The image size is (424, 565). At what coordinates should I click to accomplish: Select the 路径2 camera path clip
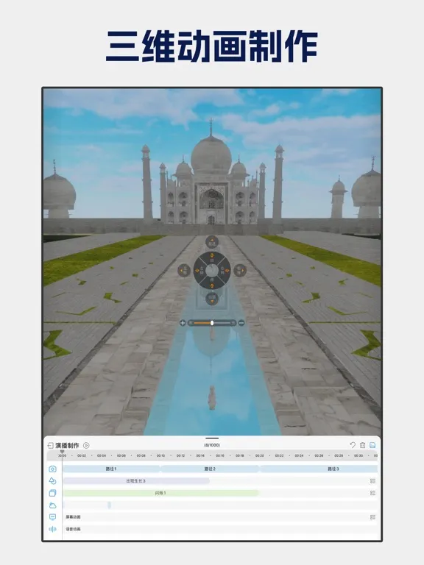click(x=210, y=469)
